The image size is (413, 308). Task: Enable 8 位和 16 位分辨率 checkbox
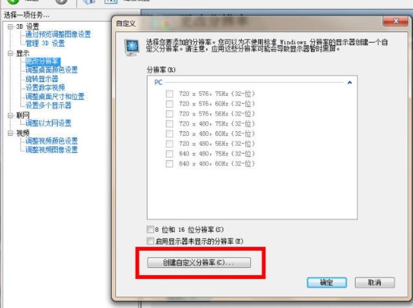click(150, 229)
